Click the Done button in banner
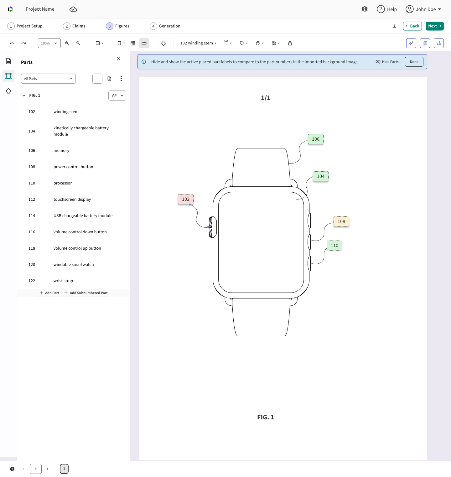This screenshot has height=477, width=451. coord(414,62)
